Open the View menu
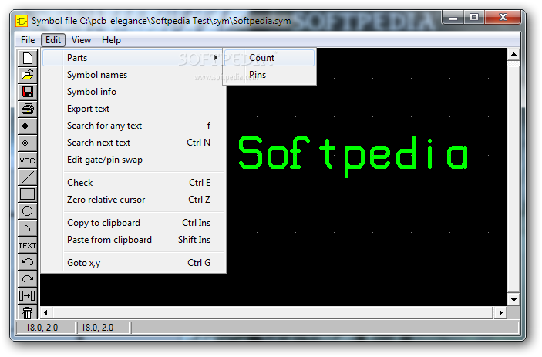This screenshot has width=542, height=357. [81, 40]
